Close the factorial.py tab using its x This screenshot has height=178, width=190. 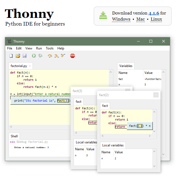coord(30,66)
